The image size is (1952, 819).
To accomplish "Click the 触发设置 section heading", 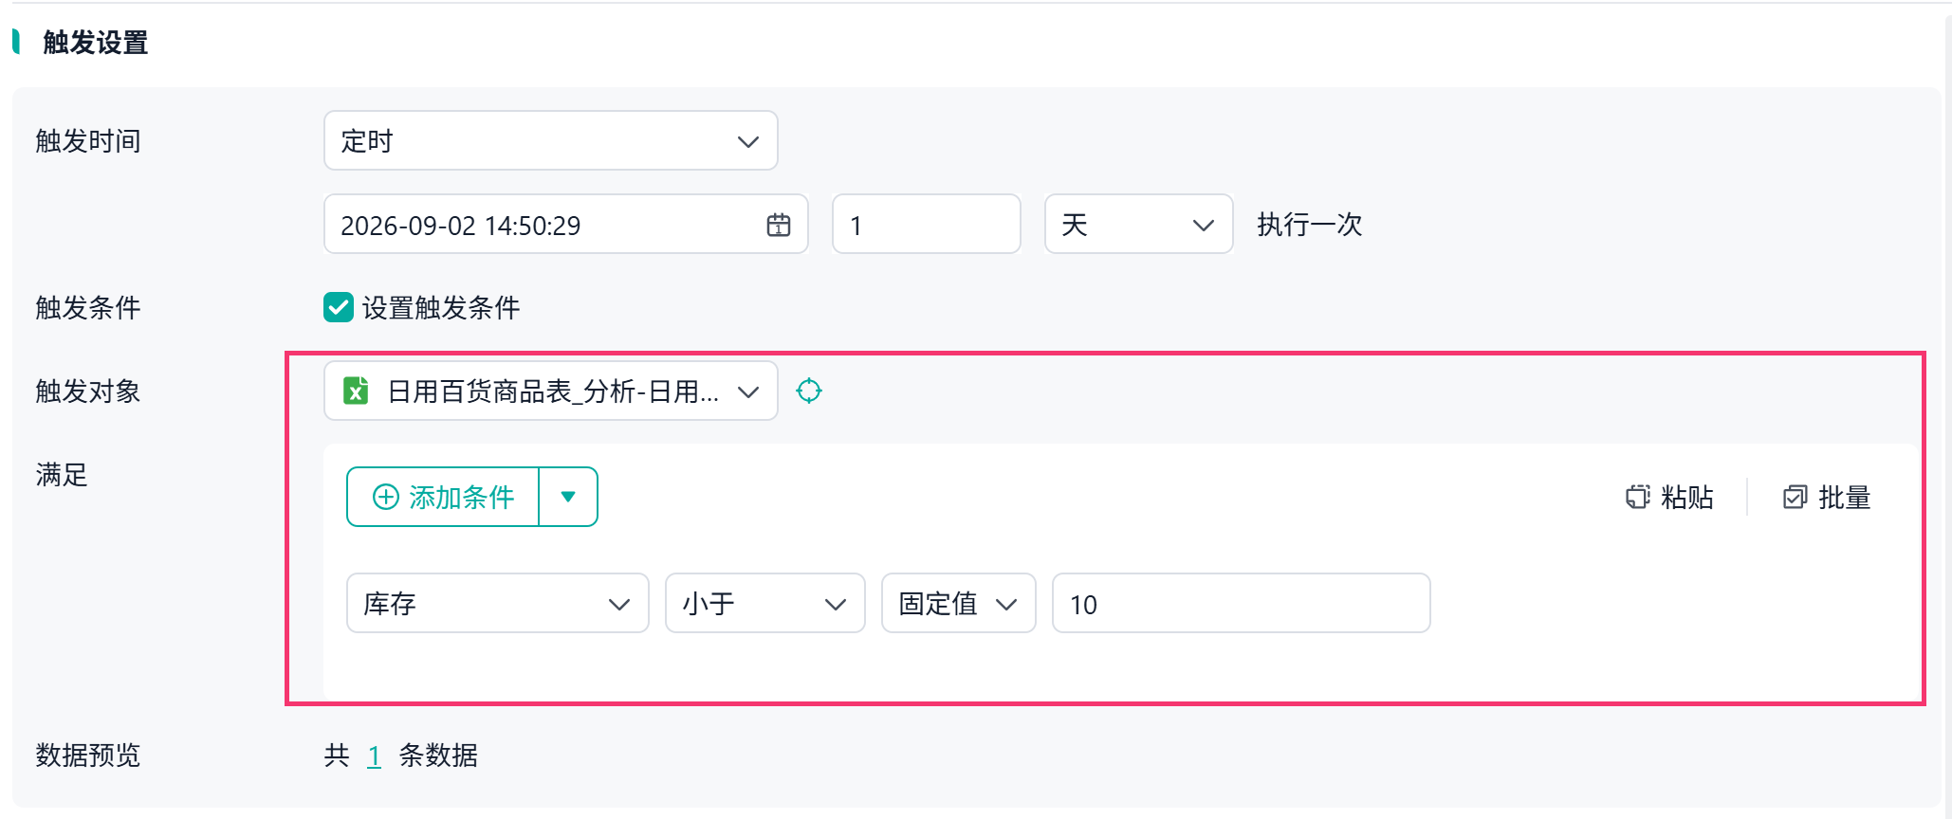I will point(95,43).
